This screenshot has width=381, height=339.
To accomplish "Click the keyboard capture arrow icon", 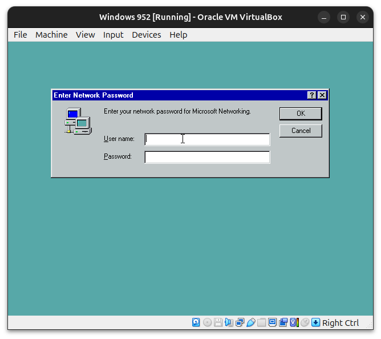I will click(315, 322).
